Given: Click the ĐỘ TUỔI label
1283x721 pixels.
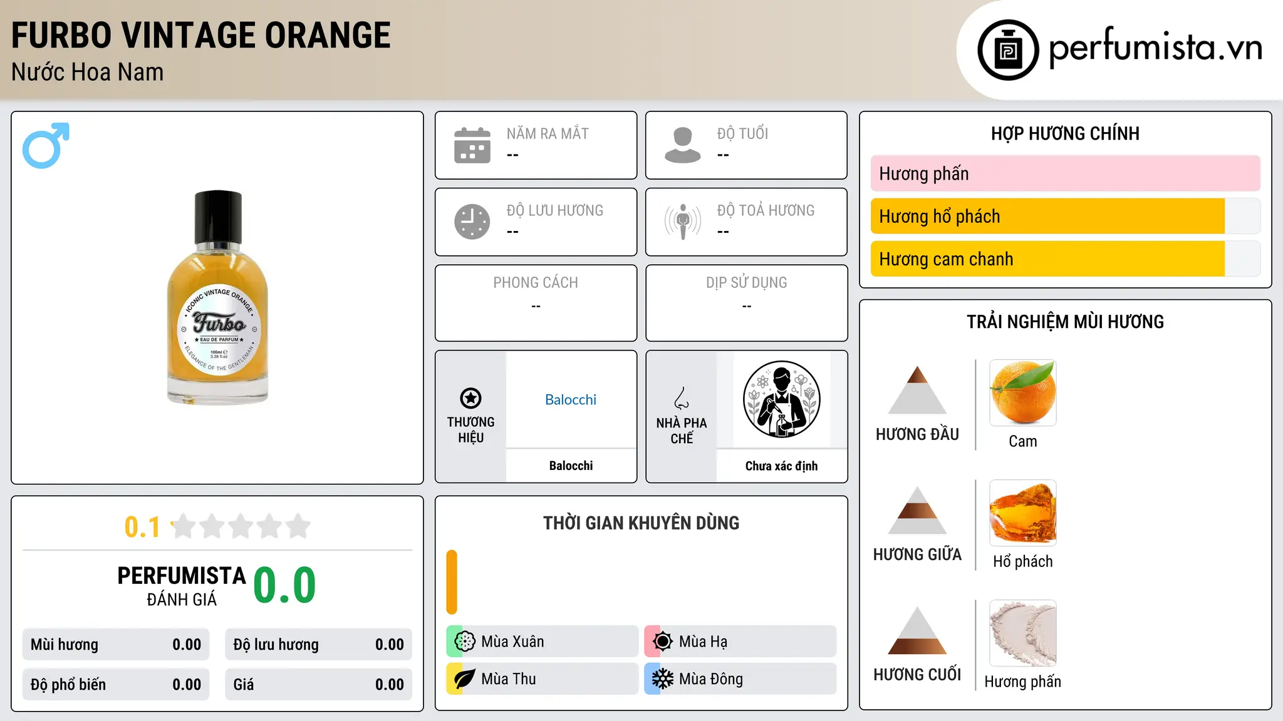Looking at the screenshot, I should coord(742,133).
